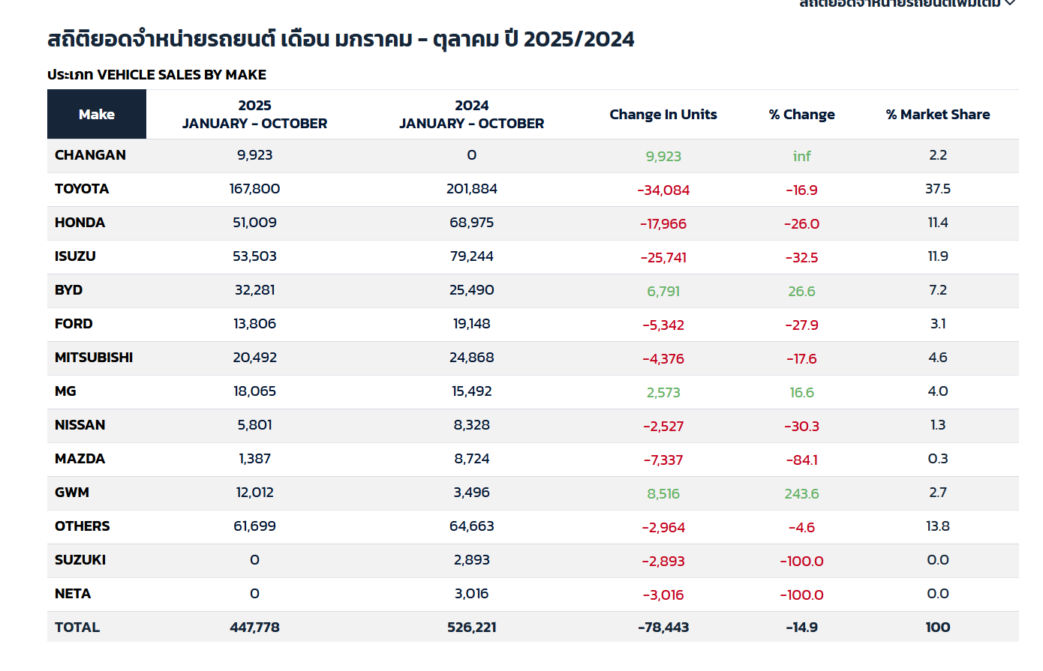The image size is (1043, 671).
Task: Click the Make column header
Action: click(97, 114)
